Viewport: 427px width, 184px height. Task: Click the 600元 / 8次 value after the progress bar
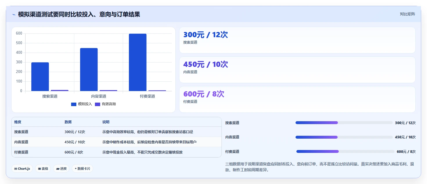(x=406, y=152)
